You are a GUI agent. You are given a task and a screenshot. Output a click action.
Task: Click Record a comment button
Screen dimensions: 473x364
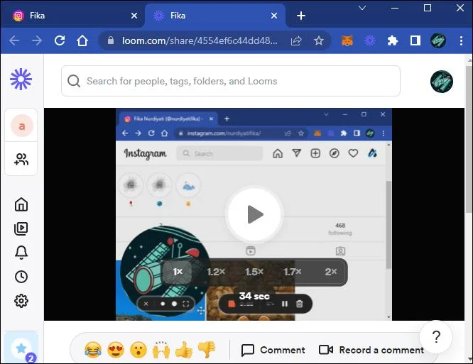pyautogui.click(x=371, y=350)
